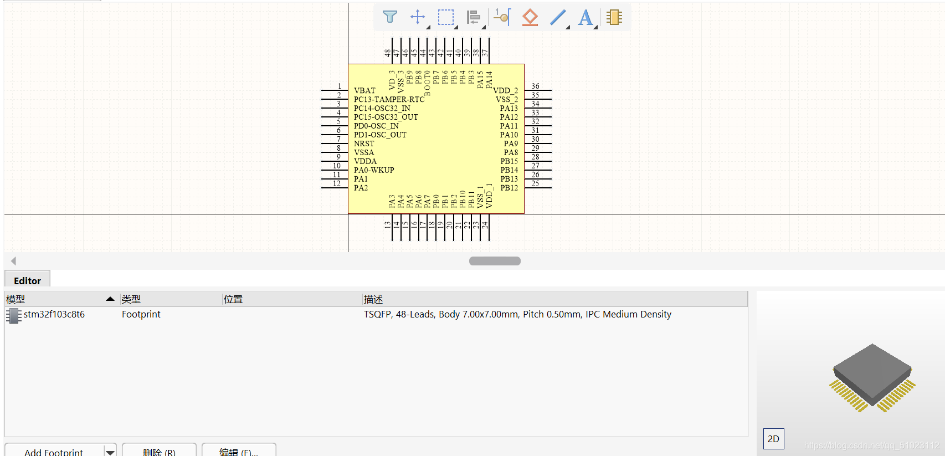Click the Footprint type cell

[x=141, y=315]
